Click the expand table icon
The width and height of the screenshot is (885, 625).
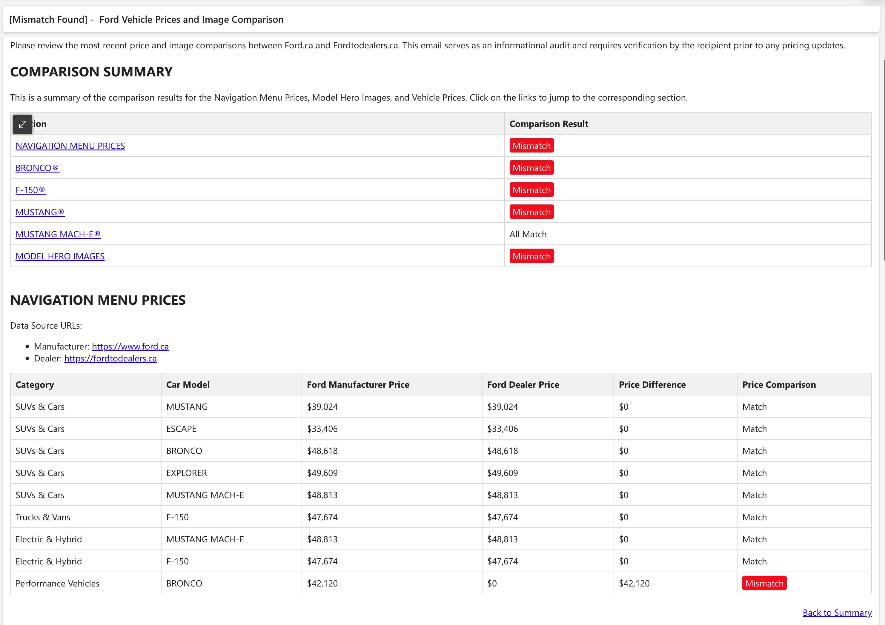[22, 124]
